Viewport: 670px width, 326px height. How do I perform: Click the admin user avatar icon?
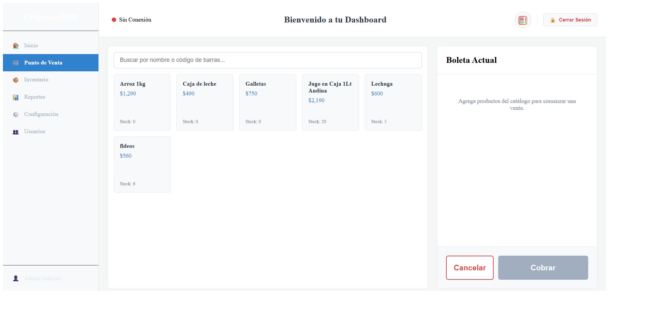coord(16,278)
